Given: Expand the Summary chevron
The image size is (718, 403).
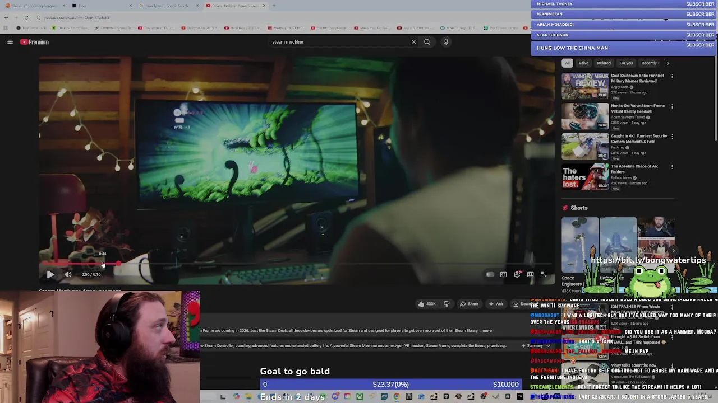Looking at the screenshot, I should [548, 345].
